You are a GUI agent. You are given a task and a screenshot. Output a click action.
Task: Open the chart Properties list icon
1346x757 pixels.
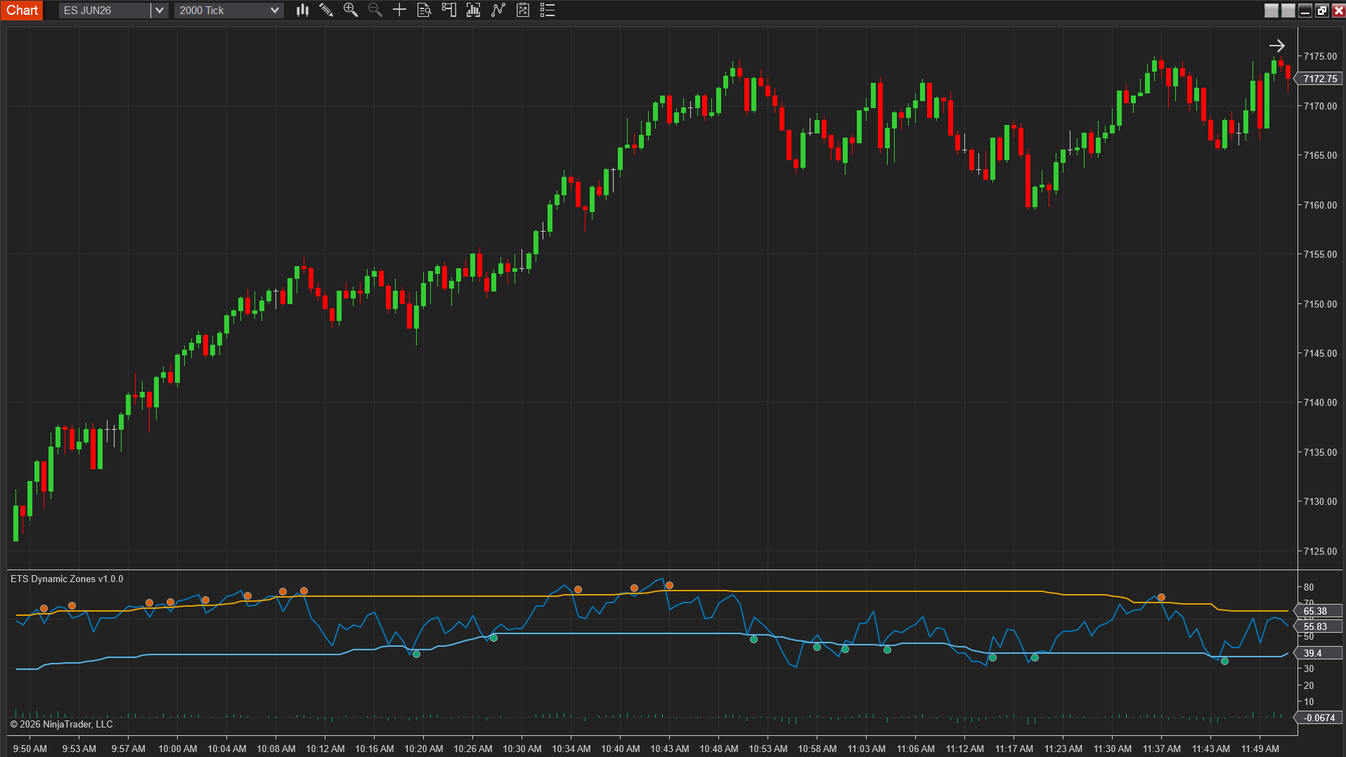548,10
